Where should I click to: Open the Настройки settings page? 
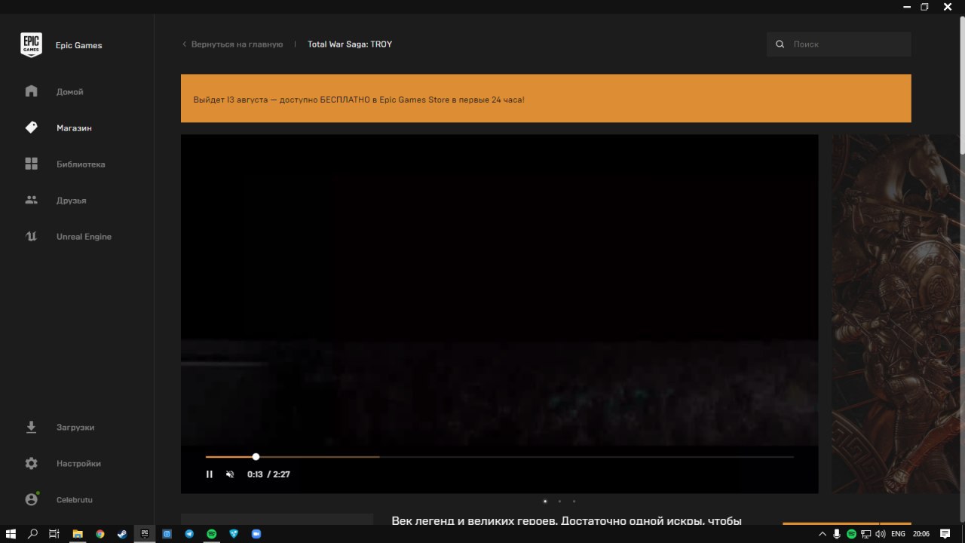click(x=77, y=463)
